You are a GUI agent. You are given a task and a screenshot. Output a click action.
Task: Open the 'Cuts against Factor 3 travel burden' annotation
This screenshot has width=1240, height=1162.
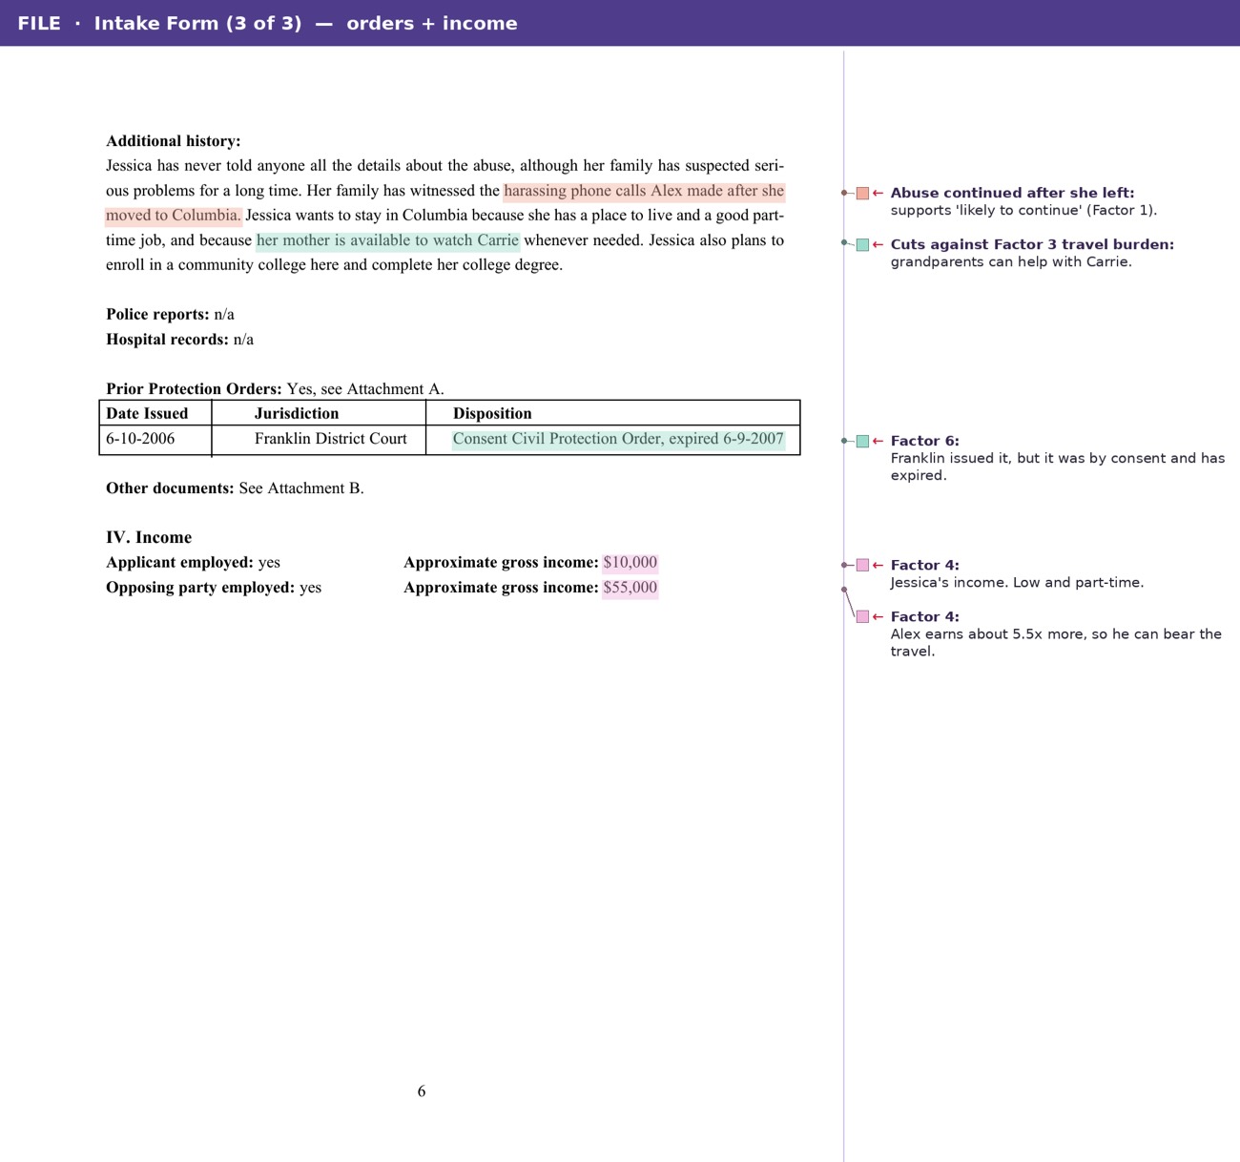1032,244
